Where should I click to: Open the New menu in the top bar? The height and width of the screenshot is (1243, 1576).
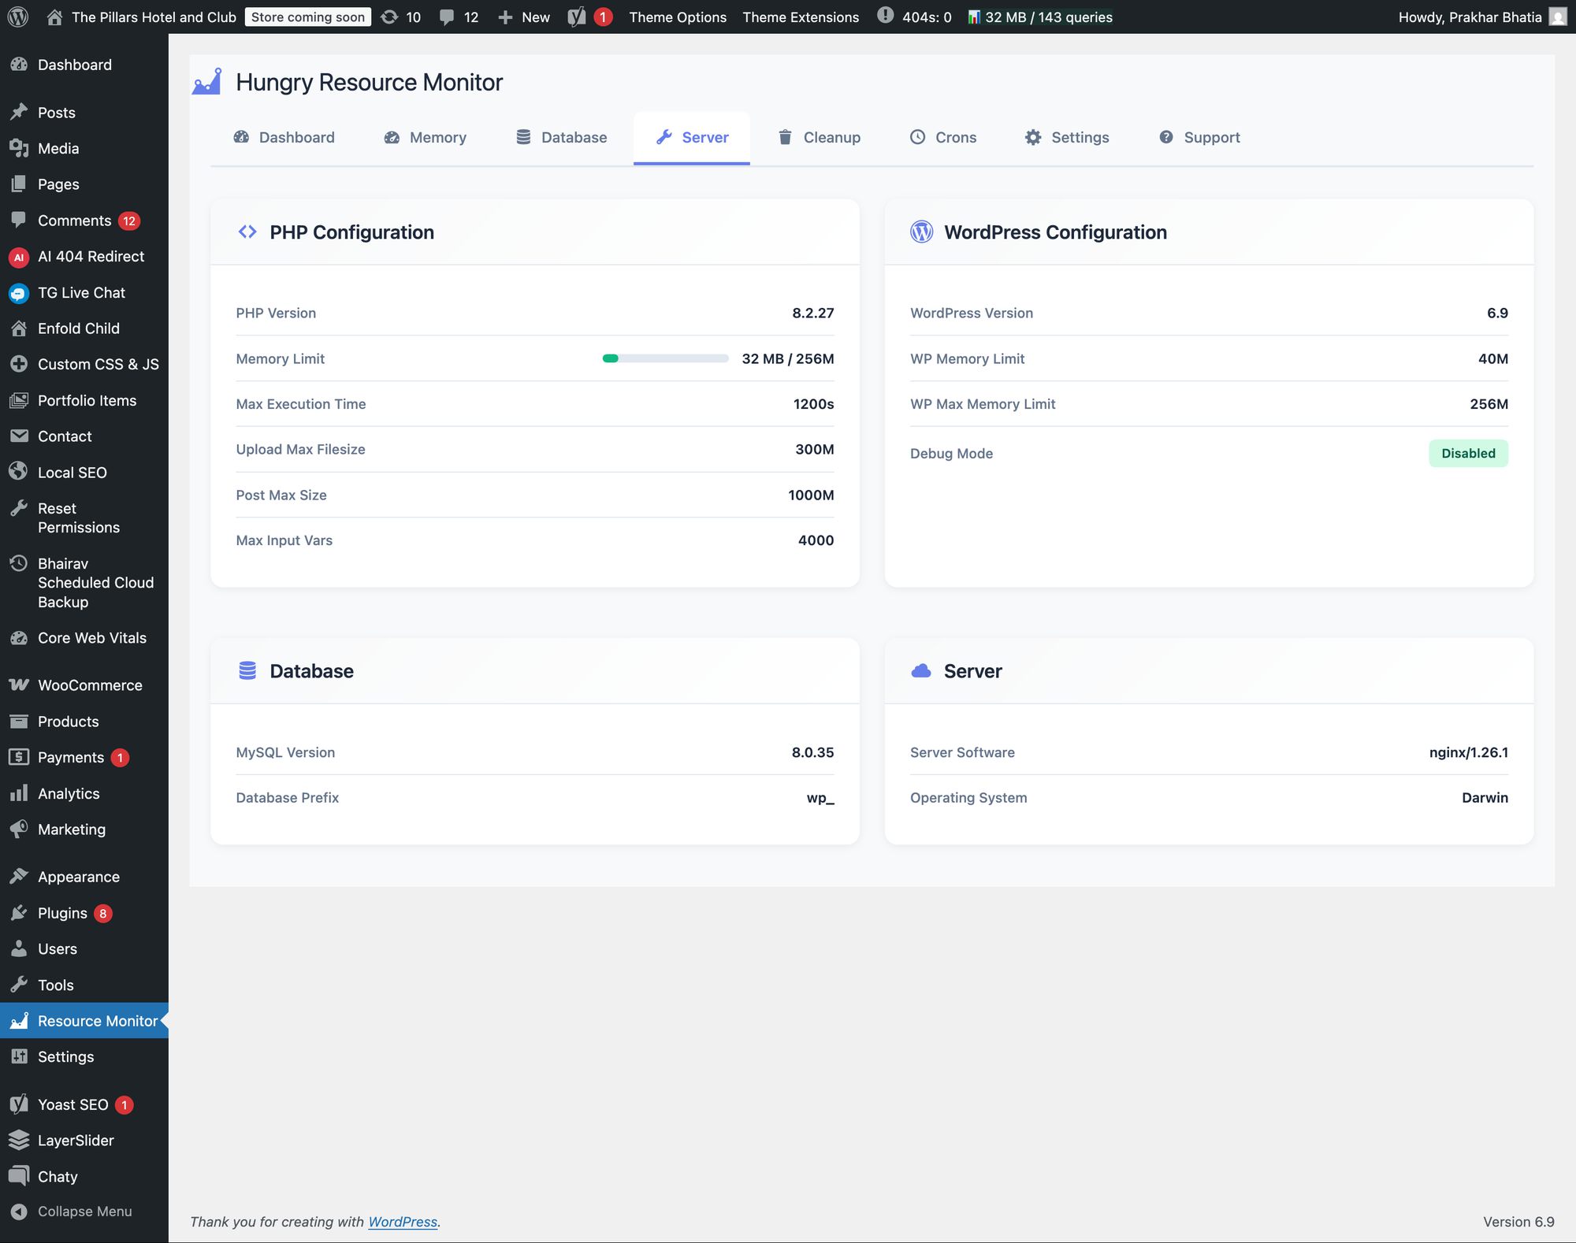(x=523, y=17)
